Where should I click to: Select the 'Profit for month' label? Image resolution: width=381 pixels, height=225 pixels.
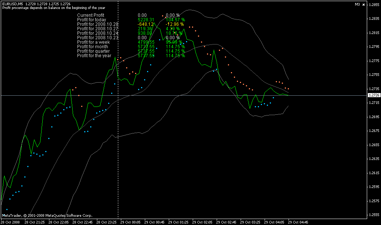[x=92, y=47]
